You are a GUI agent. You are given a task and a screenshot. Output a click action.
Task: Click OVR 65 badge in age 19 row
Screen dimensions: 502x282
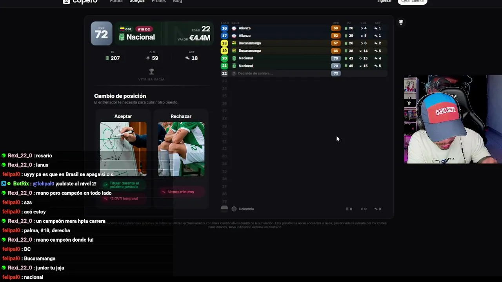click(x=336, y=51)
